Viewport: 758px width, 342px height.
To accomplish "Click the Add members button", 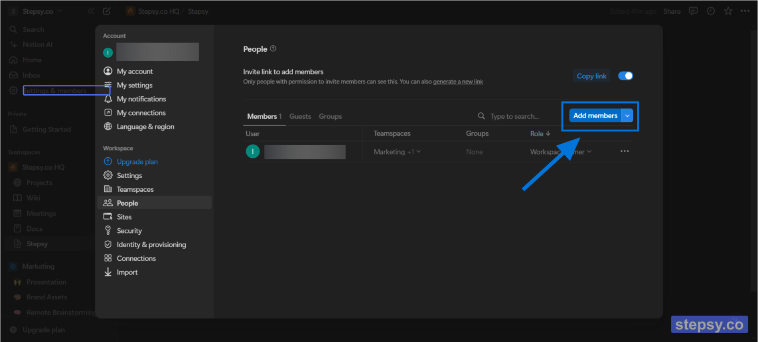I will 595,116.
